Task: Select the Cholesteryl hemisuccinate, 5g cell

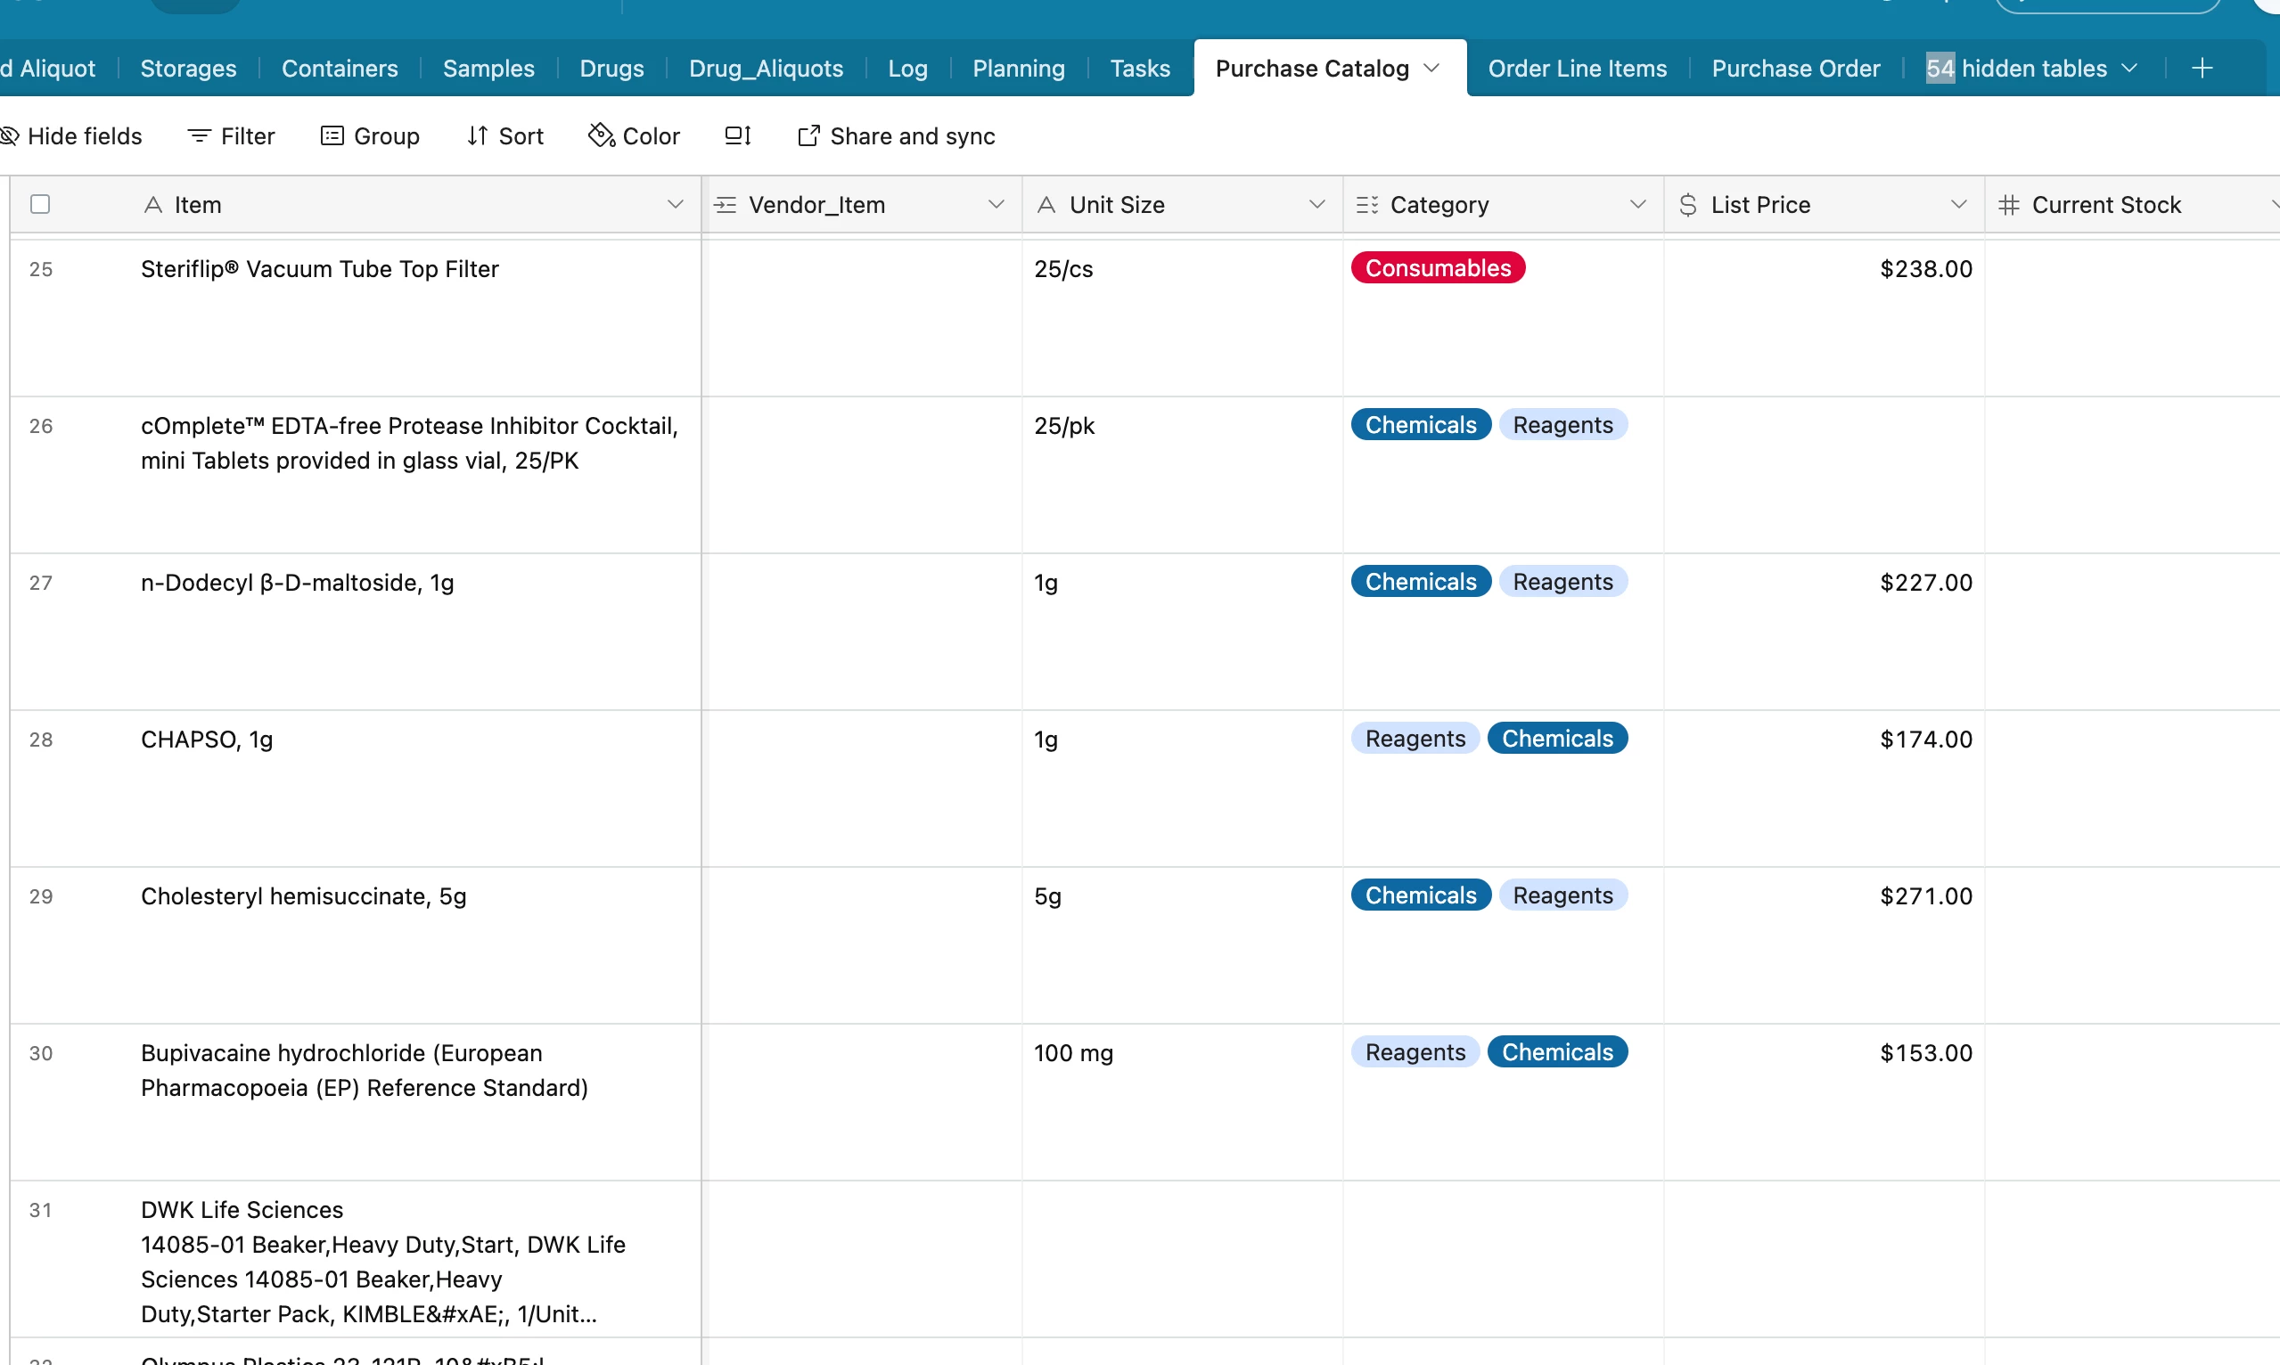Action: click(355, 945)
